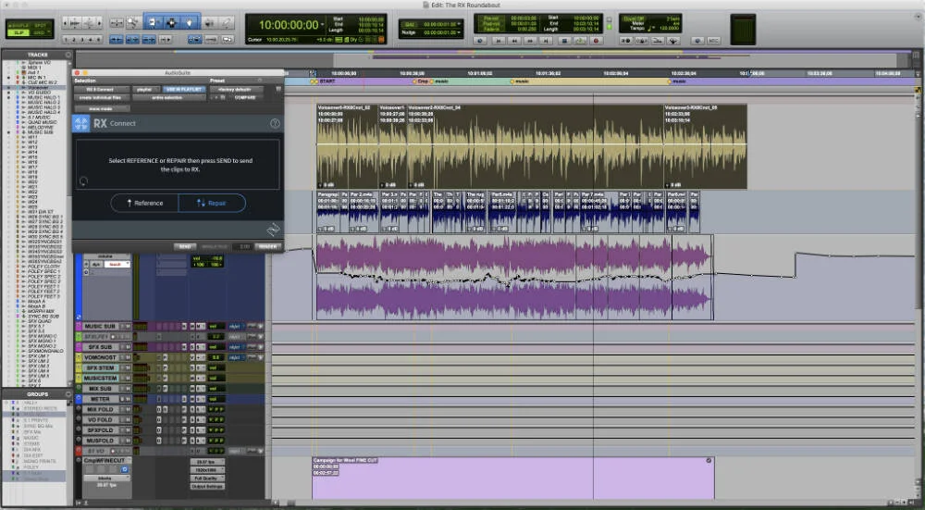Open the create individual files dropdown
Screen dimensions: 925x510
(x=102, y=97)
